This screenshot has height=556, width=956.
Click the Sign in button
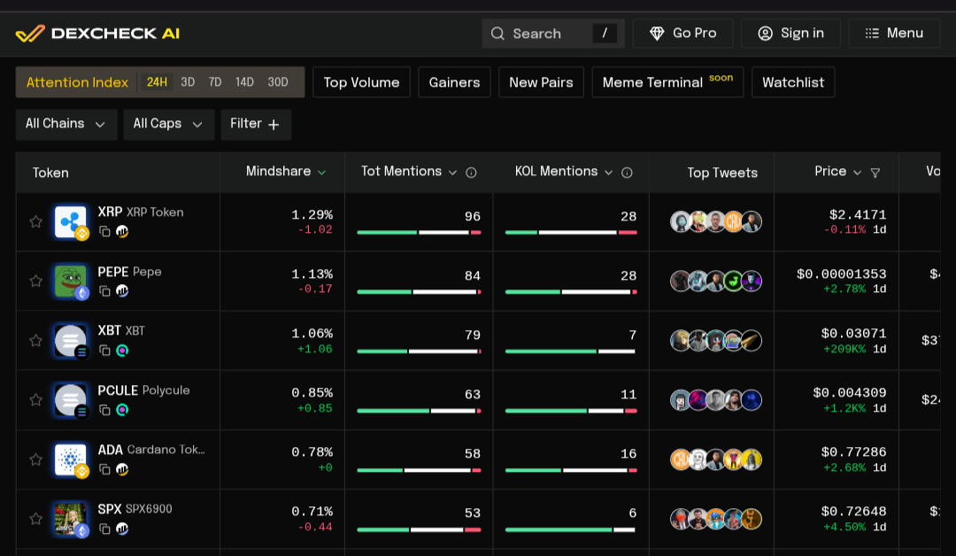coord(790,34)
